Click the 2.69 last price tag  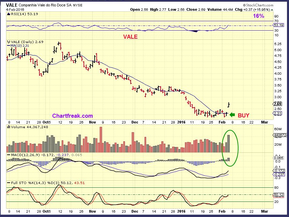[x=278, y=104]
